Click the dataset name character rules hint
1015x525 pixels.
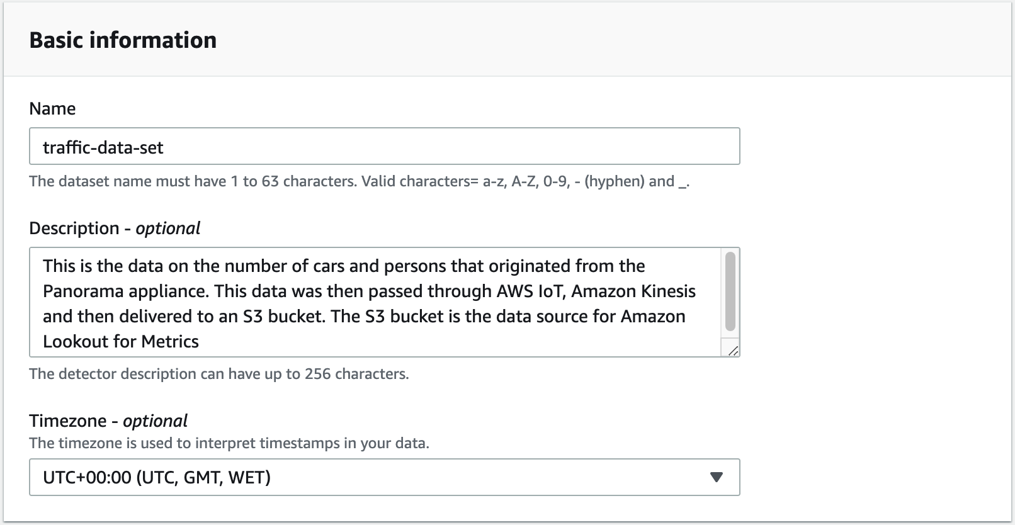pyautogui.click(x=359, y=181)
